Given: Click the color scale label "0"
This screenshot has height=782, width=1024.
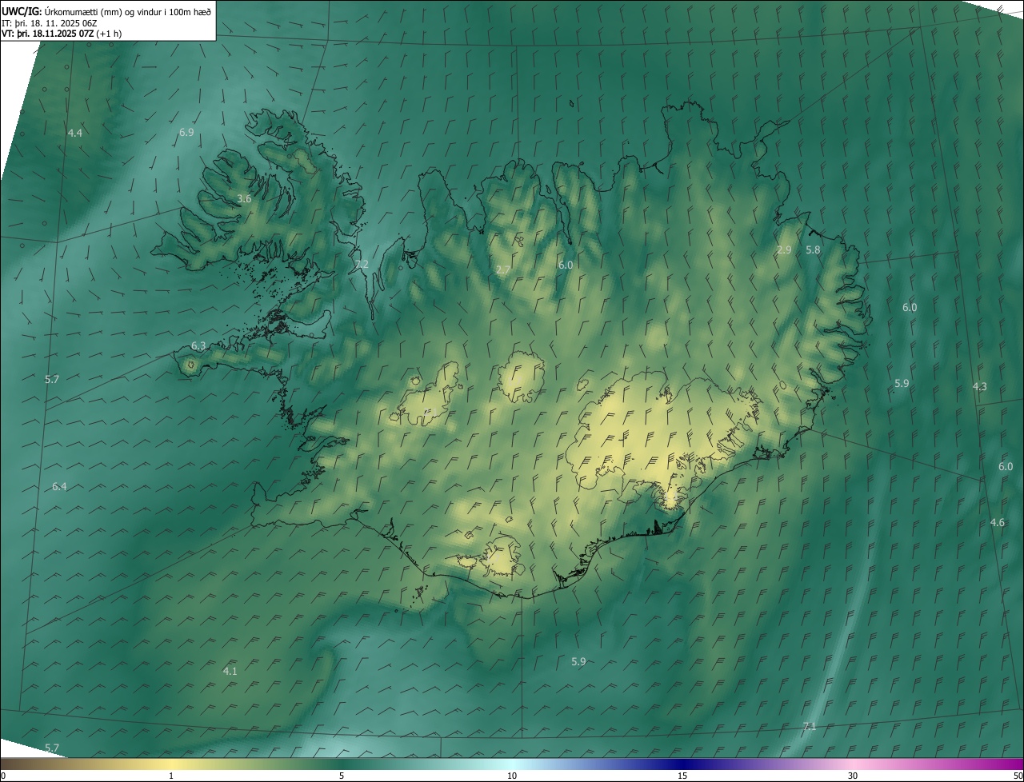Looking at the screenshot, I should click(x=3, y=776).
